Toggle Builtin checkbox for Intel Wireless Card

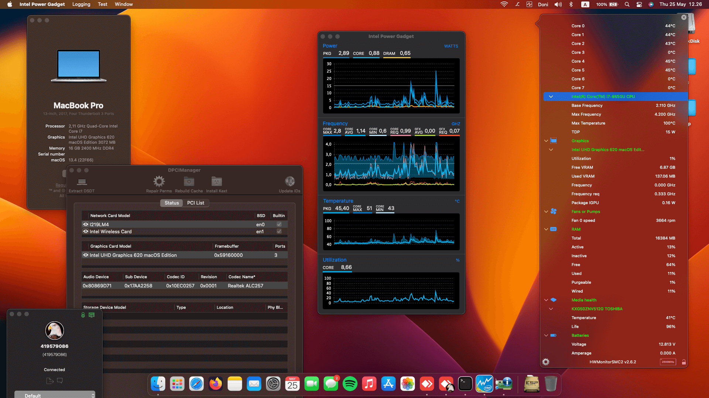pos(279,231)
